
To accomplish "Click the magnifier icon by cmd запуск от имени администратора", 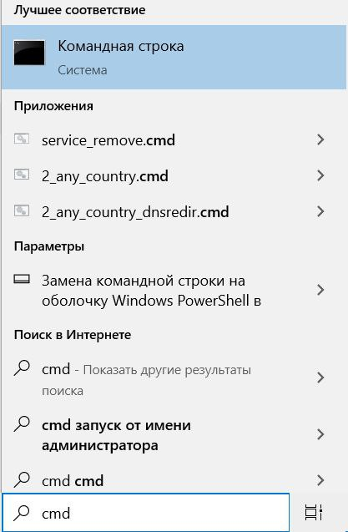I will coord(22,424).
